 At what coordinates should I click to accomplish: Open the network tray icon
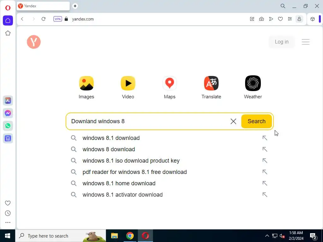tap(275, 236)
